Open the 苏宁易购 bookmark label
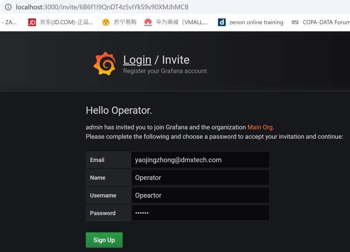This screenshot has width=350, height=252. point(125,22)
